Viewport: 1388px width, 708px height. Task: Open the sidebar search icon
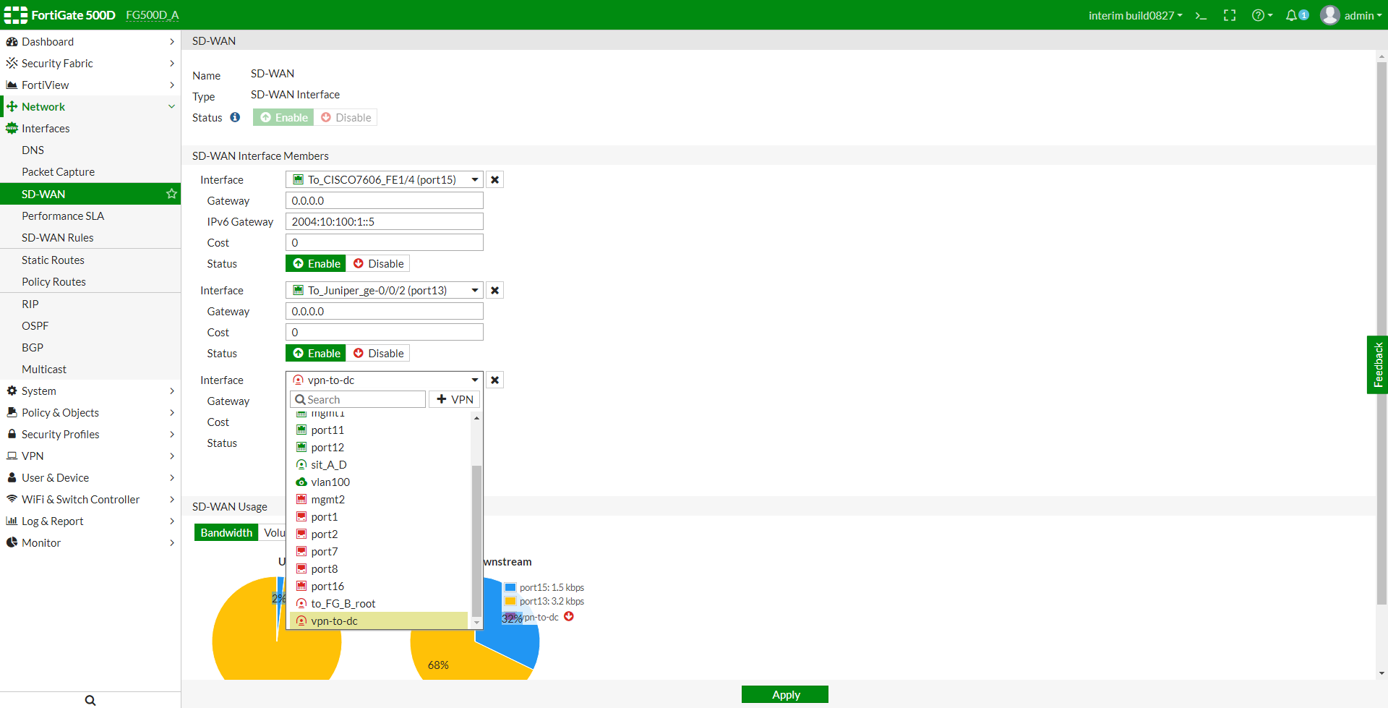90,699
